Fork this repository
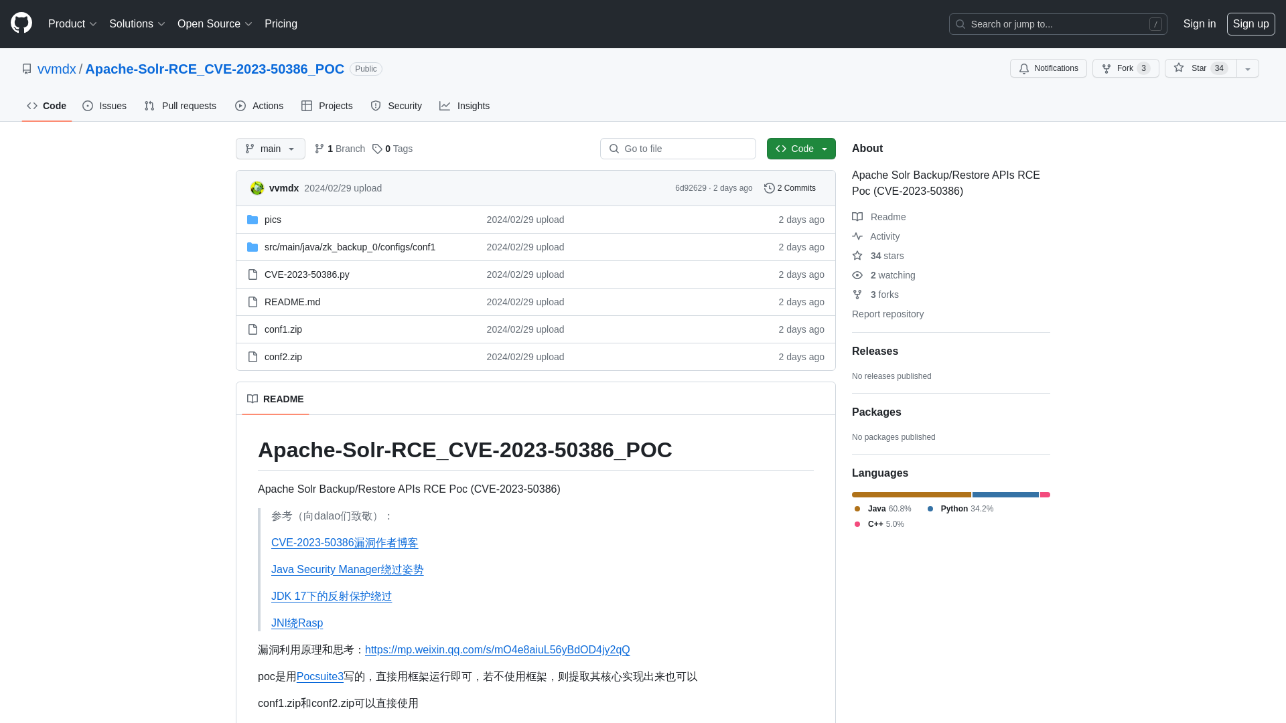 tap(1125, 68)
